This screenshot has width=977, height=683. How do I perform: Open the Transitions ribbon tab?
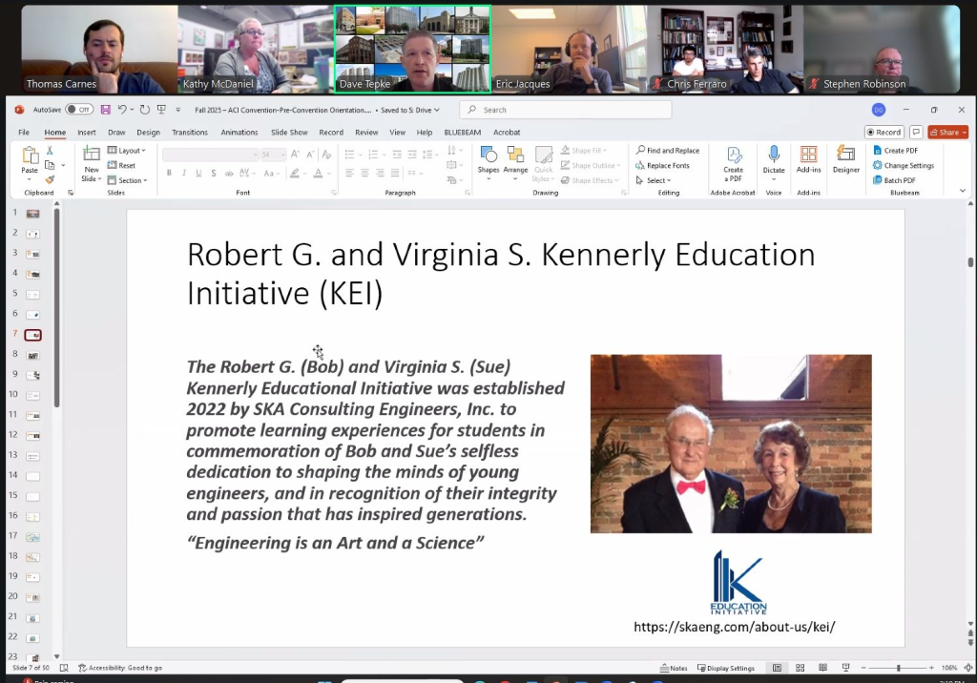[x=190, y=133]
